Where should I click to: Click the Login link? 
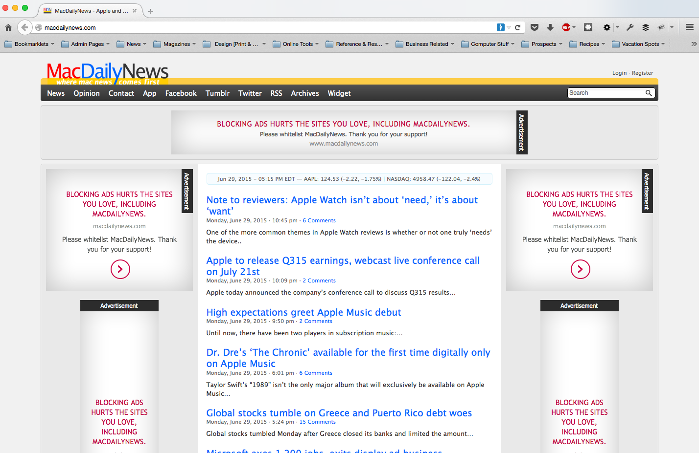619,73
